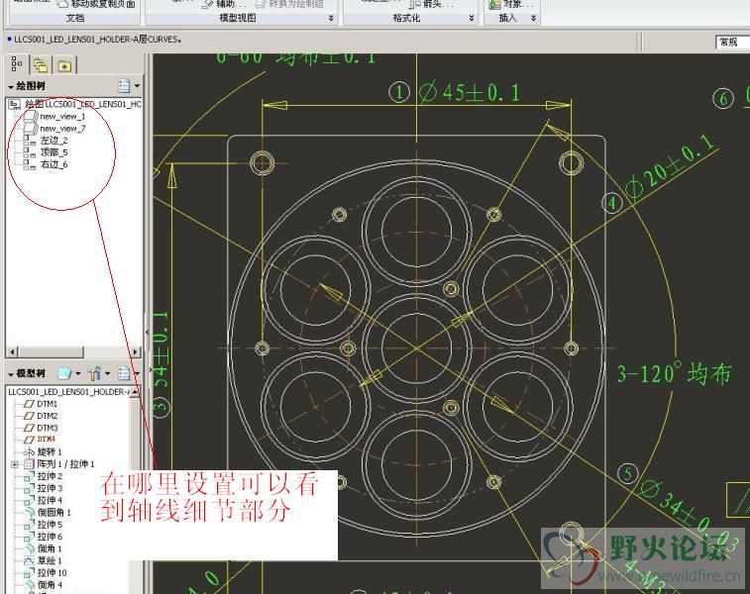This screenshot has width=750, height=594.
Task: Click the model tree scroll up arrow
Action: [136, 392]
